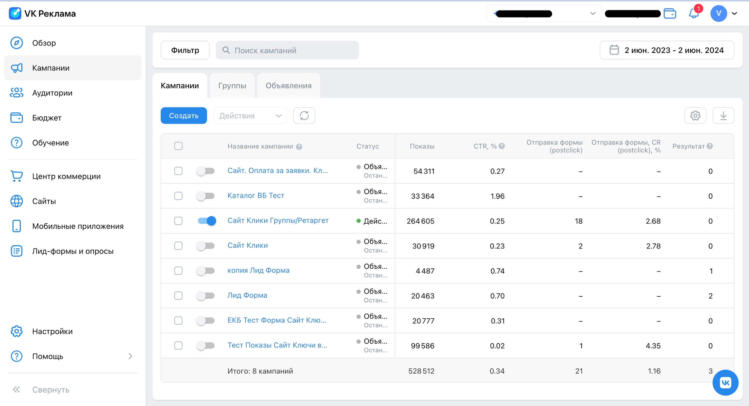Viewport: 749px width, 406px height.
Task: Click help icon next to CTR, %
Action: pyautogui.click(x=501, y=146)
